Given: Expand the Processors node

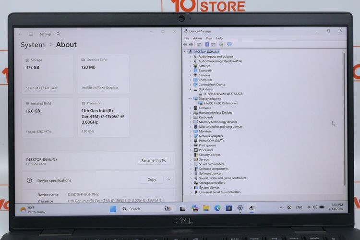Looking at the screenshot, I should click(x=191, y=150).
